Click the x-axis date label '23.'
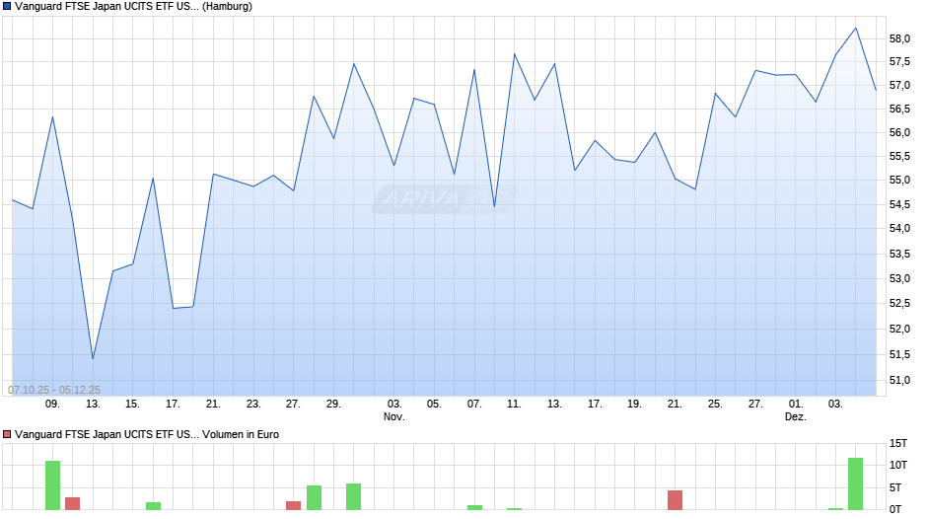The width and height of the screenshot is (927, 519). [x=253, y=405]
